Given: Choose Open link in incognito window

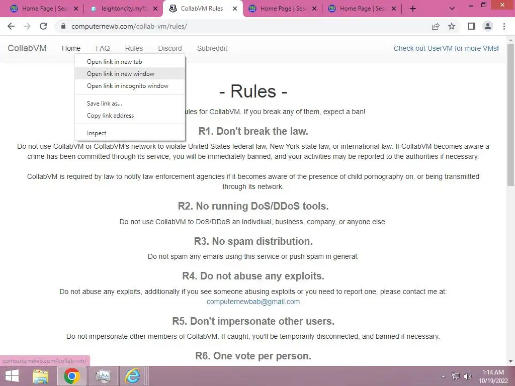Looking at the screenshot, I should pos(130,86).
